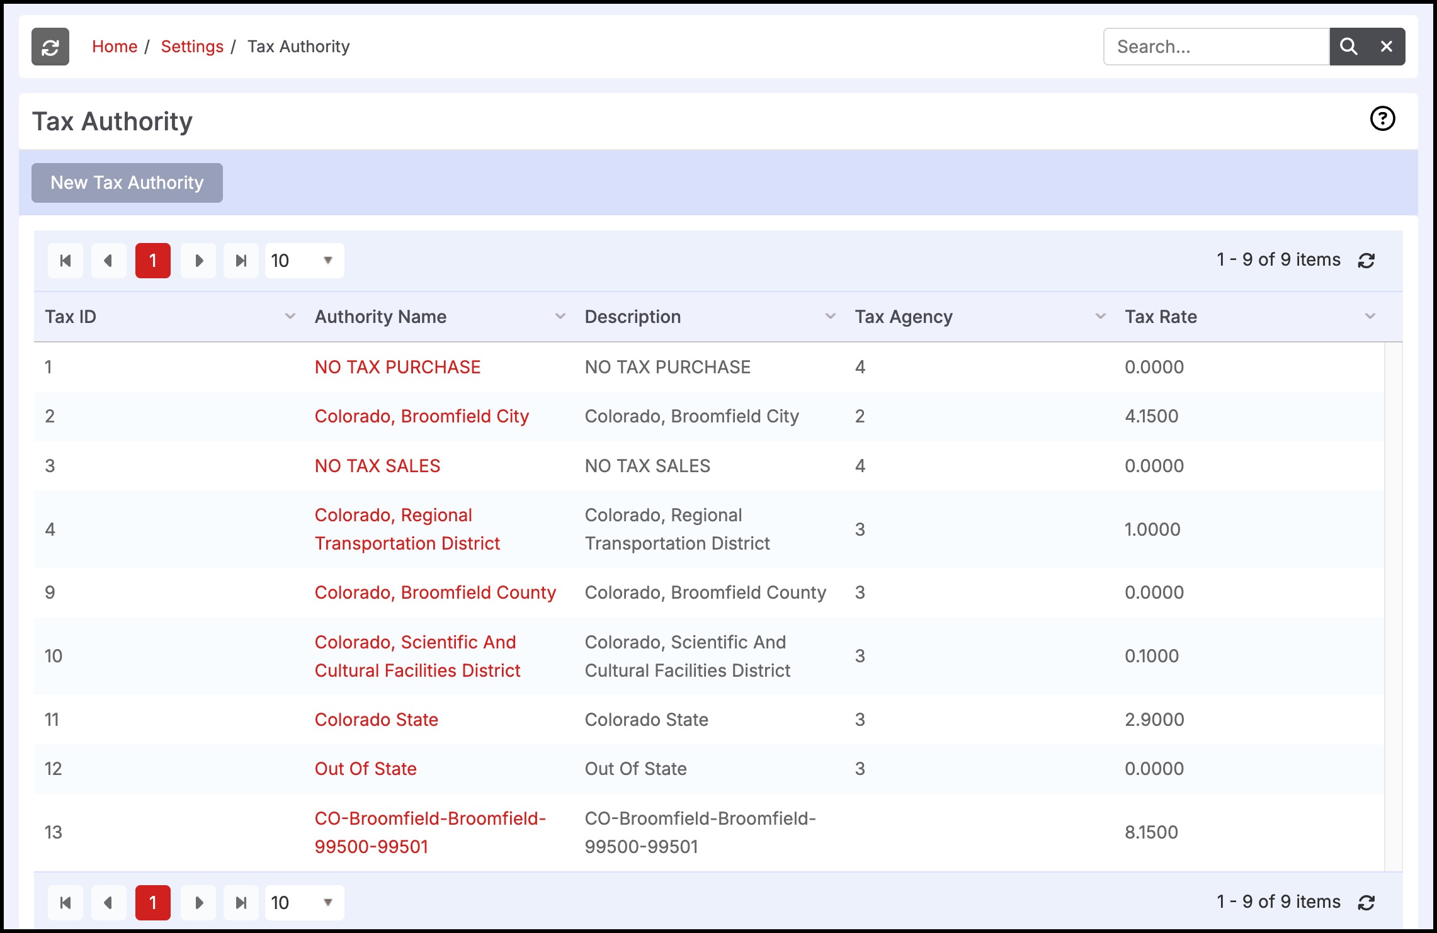The height and width of the screenshot is (933, 1437).
Task: Open Description column menu chevron
Action: (830, 317)
